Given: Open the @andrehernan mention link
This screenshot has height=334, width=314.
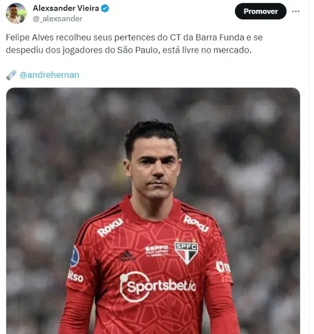Looking at the screenshot, I should [49, 75].
